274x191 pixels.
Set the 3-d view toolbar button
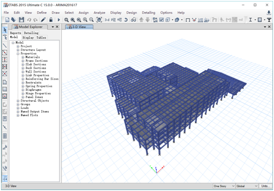(107, 20)
